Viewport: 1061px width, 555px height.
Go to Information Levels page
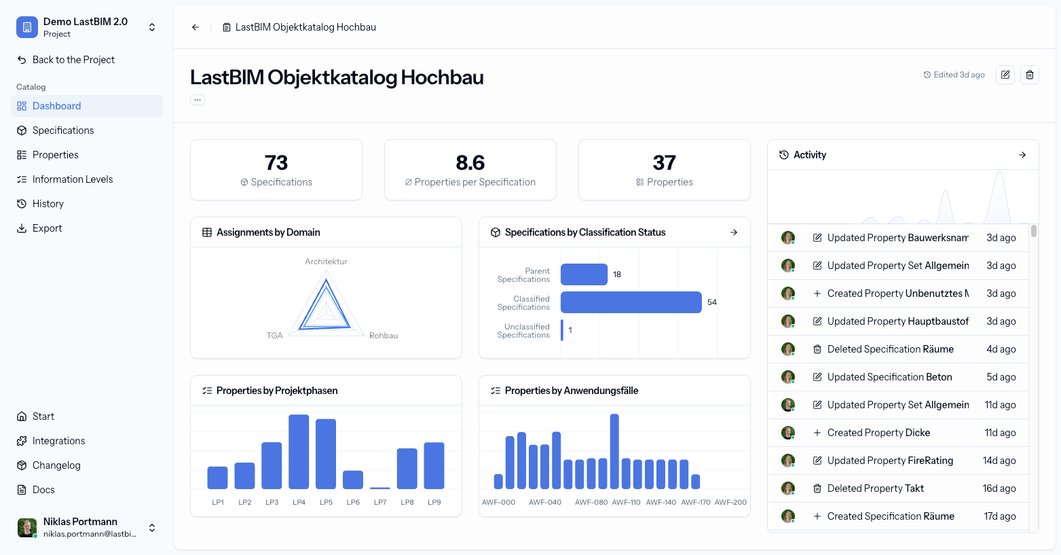click(73, 179)
